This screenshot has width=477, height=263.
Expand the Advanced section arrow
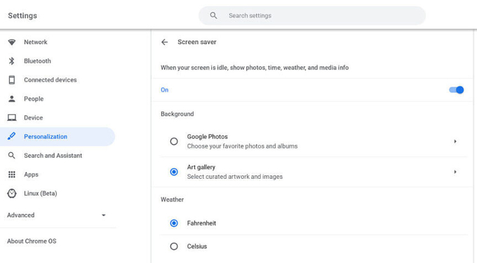click(x=103, y=215)
